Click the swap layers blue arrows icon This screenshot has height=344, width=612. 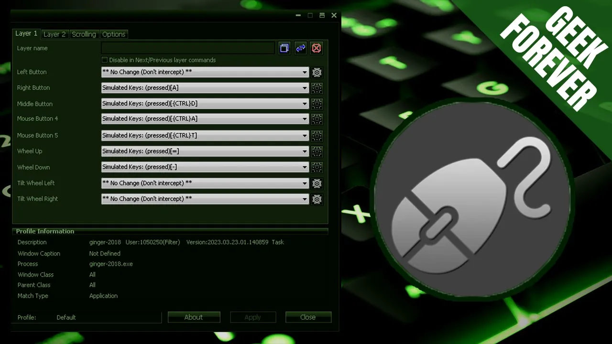pyautogui.click(x=300, y=48)
